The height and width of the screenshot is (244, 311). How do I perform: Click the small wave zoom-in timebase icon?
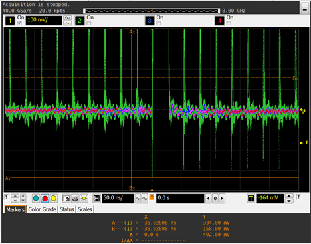tap(138, 199)
